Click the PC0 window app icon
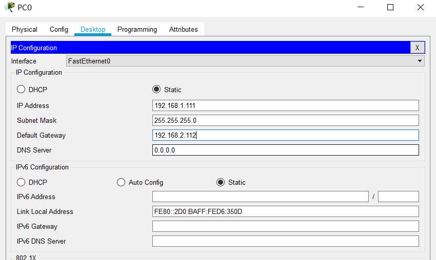The image size is (436, 260). click(10, 7)
